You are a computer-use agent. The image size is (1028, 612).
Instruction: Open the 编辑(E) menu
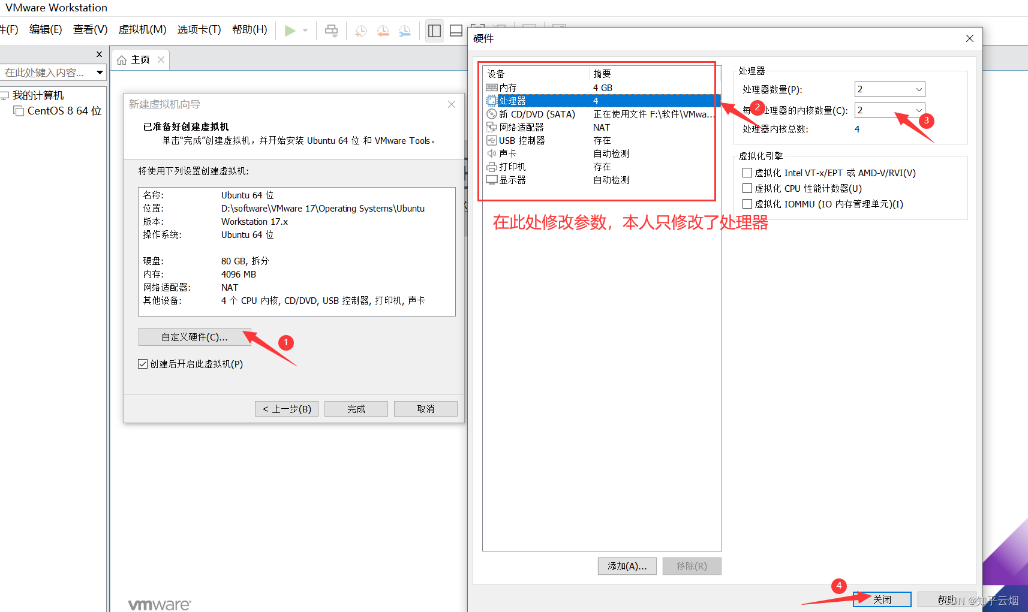pos(46,29)
